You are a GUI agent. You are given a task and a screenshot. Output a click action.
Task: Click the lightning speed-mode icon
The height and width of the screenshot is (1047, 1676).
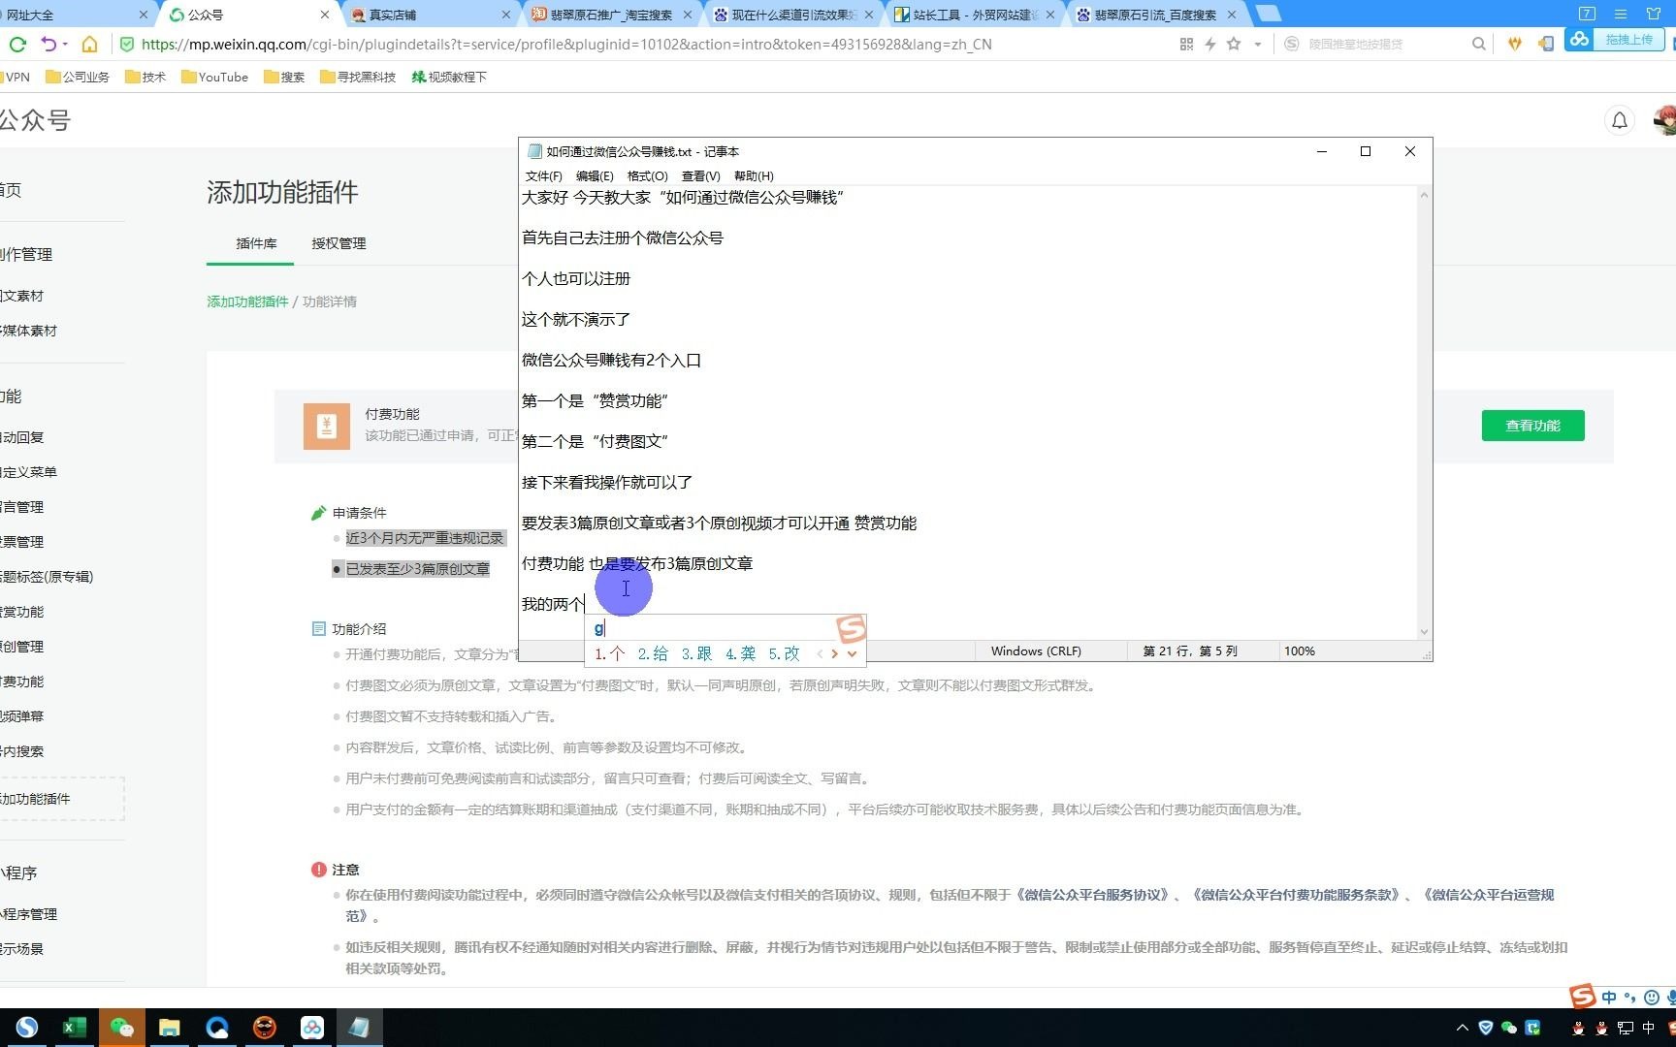coord(1210,44)
